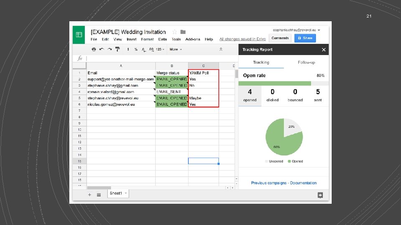
Task: Star the Wedding Invitation document
Action: pyautogui.click(x=175, y=32)
